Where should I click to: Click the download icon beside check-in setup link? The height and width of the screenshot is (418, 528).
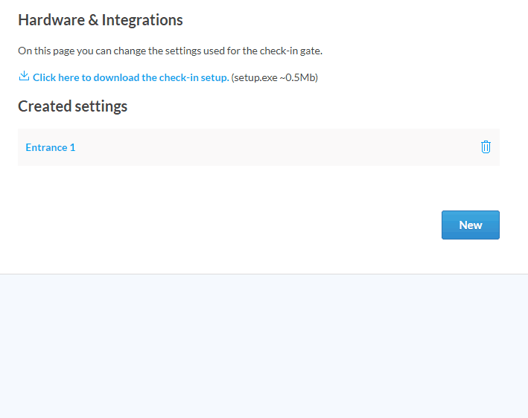24,77
